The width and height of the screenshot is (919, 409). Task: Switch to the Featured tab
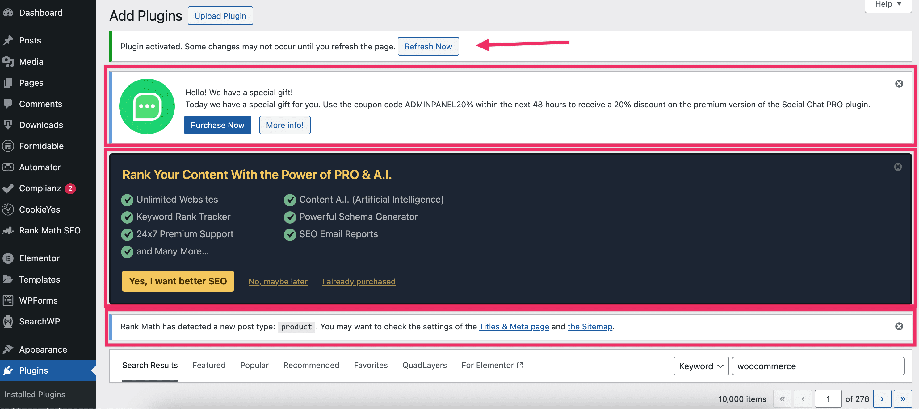click(x=209, y=365)
